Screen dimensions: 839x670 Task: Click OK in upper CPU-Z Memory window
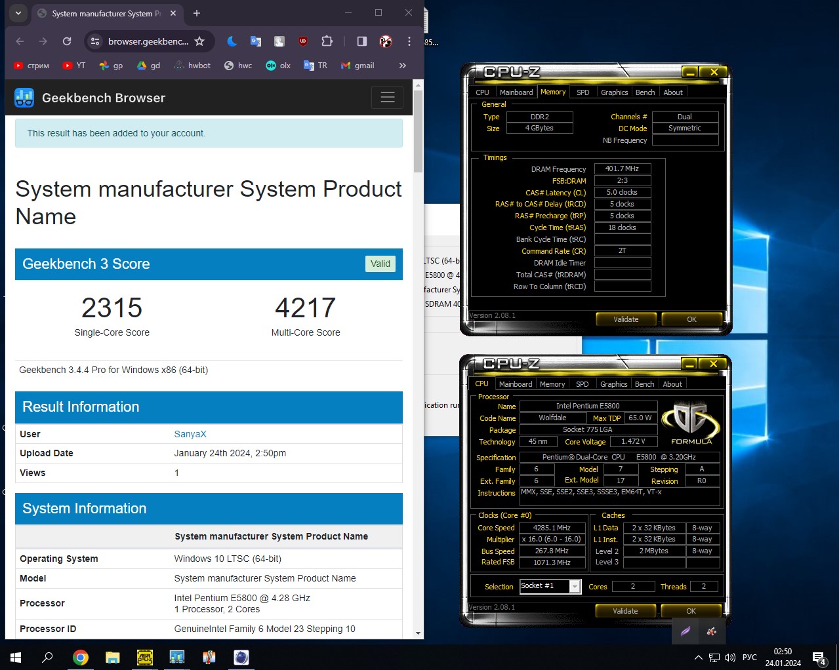pyautogui.click(x=691, y=319)
